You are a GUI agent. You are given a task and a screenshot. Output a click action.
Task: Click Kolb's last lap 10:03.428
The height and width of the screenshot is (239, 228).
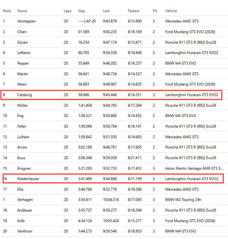pyautogui.click(x=111, y=221)
